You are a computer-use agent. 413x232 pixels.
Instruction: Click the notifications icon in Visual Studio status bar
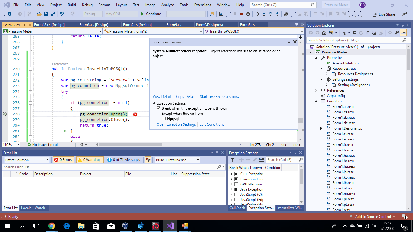click(x=404, y=217)
